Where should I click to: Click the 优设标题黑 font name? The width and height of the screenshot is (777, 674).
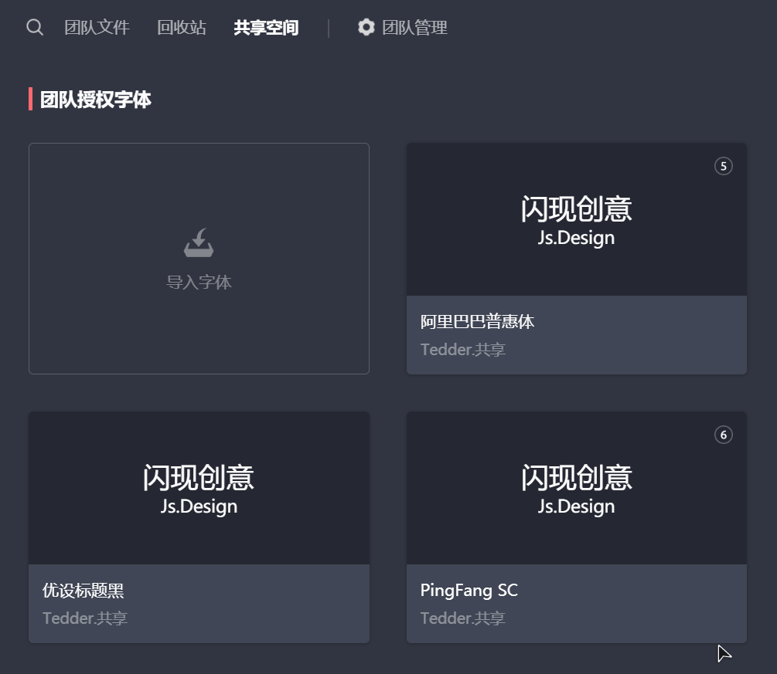point(83,591)
